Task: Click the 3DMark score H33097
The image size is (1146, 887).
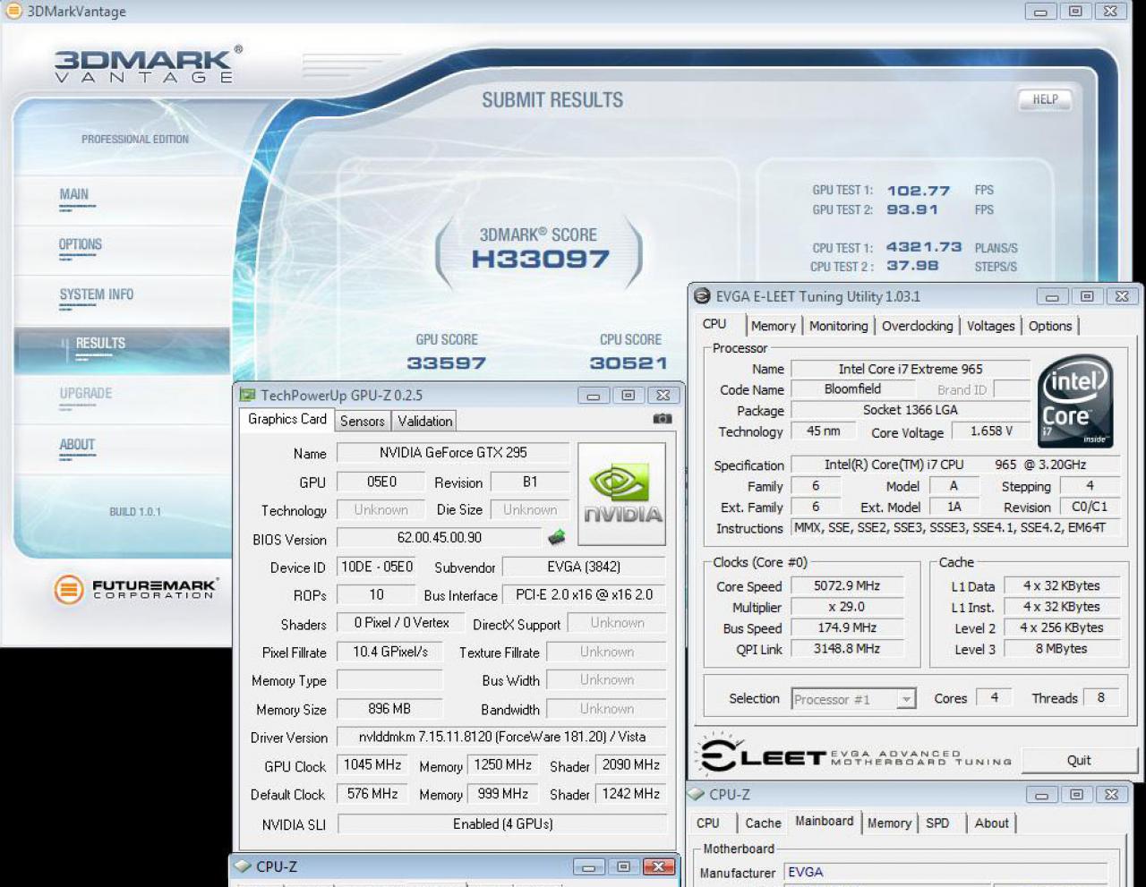Action: pos(540,260)
